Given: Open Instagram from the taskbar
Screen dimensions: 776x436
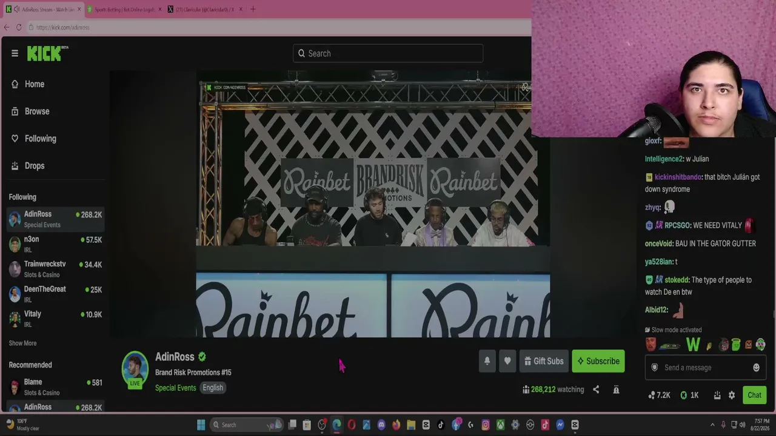Looking at the screenshot, I should [x=486, y=424].
